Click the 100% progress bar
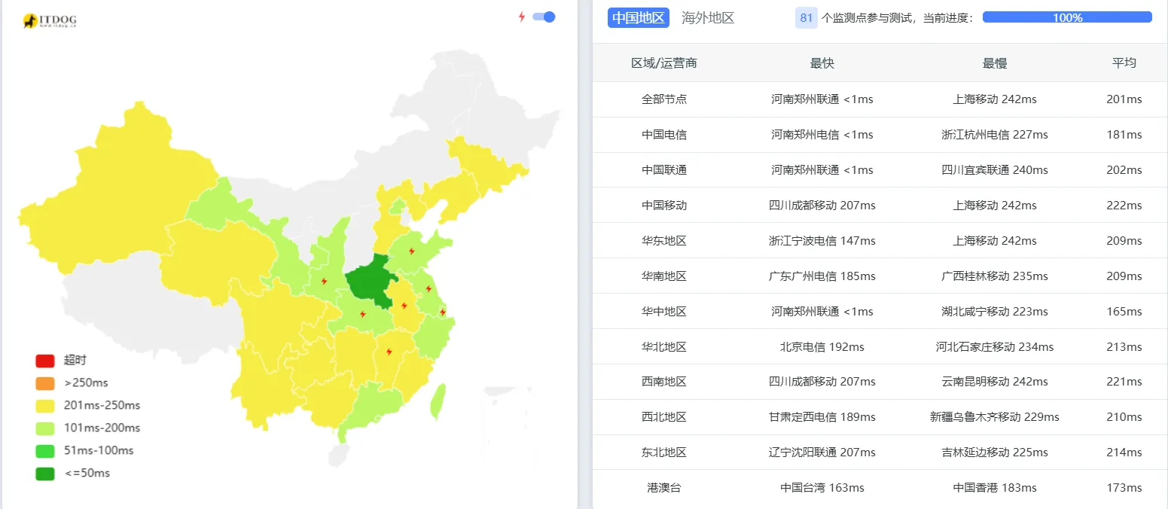 coord(1067,17)
